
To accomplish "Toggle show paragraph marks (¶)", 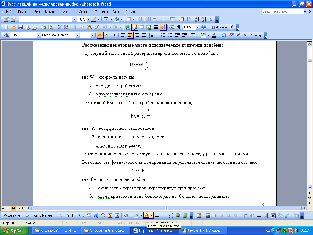I will 179,27.
